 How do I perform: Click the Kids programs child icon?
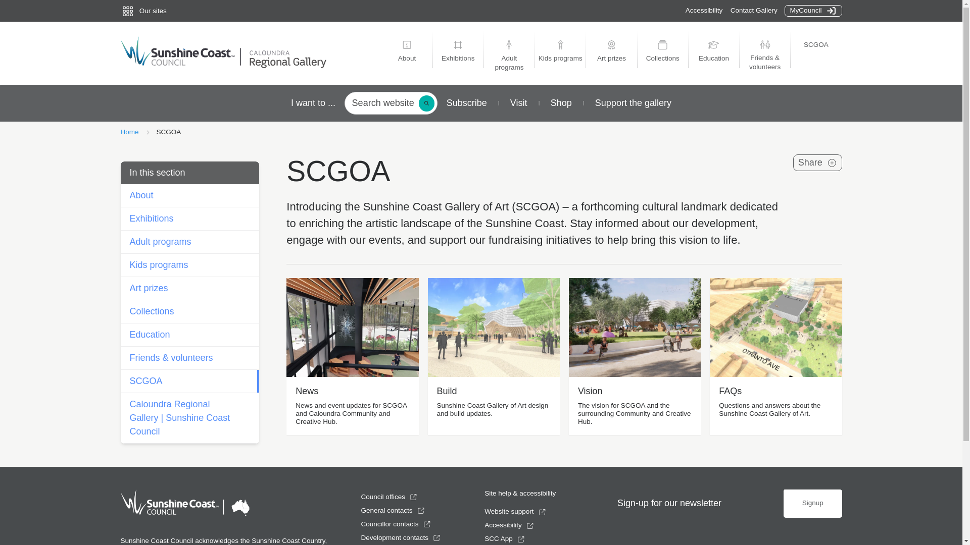560,45
